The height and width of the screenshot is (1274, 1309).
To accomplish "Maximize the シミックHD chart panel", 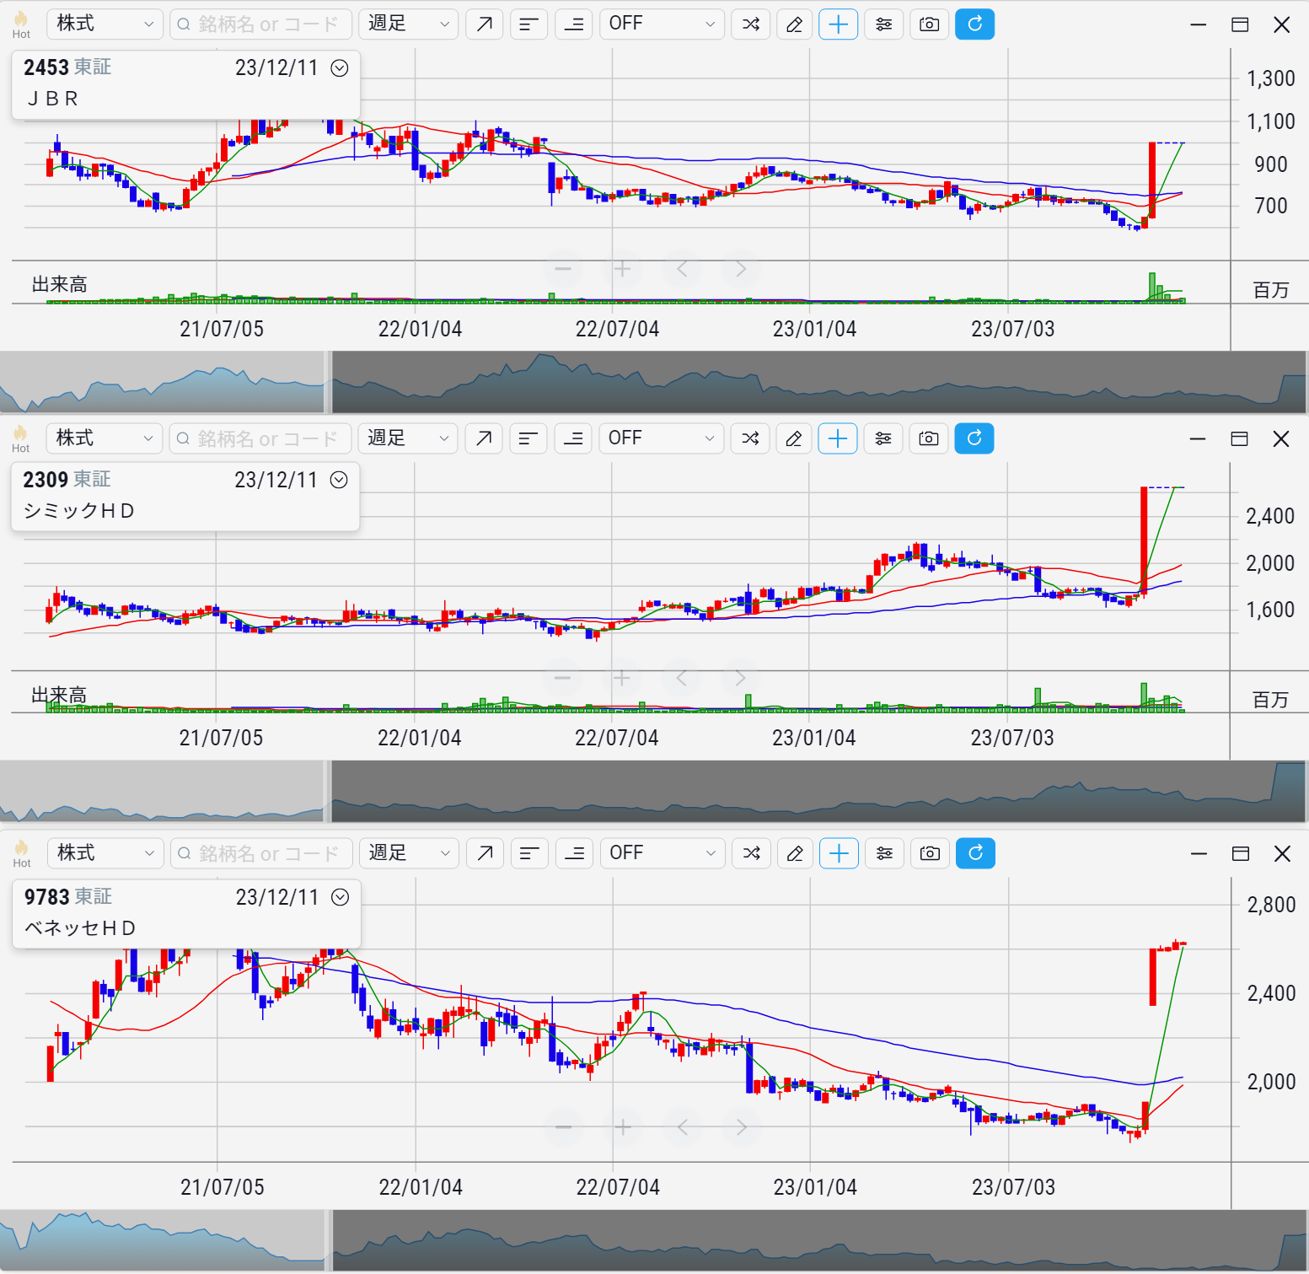I will 1239,438.
